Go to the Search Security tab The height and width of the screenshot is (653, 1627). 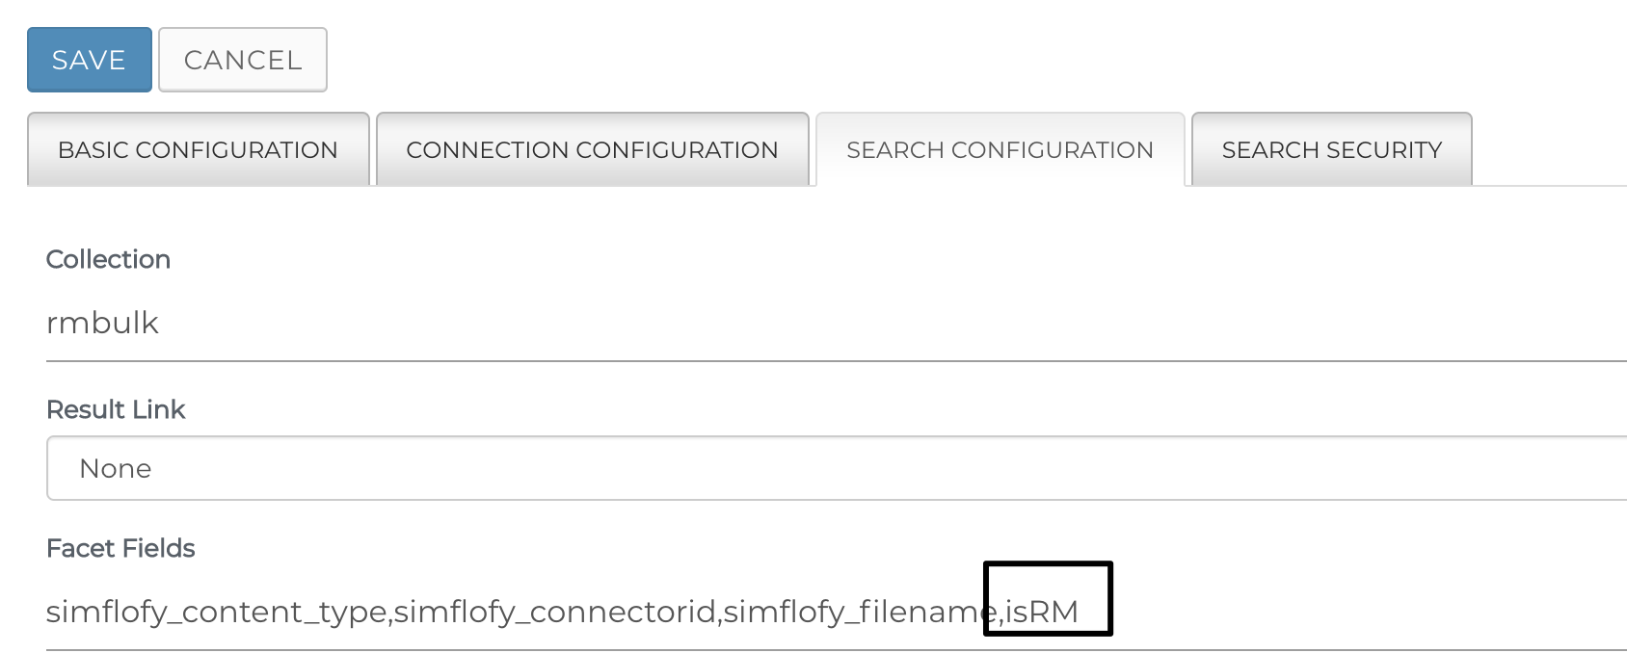pos(1331,149)
